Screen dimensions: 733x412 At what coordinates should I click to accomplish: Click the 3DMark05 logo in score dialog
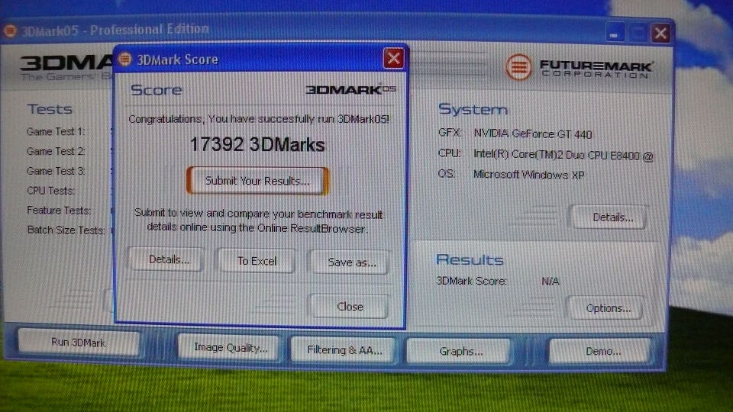[x=350, y=89]
